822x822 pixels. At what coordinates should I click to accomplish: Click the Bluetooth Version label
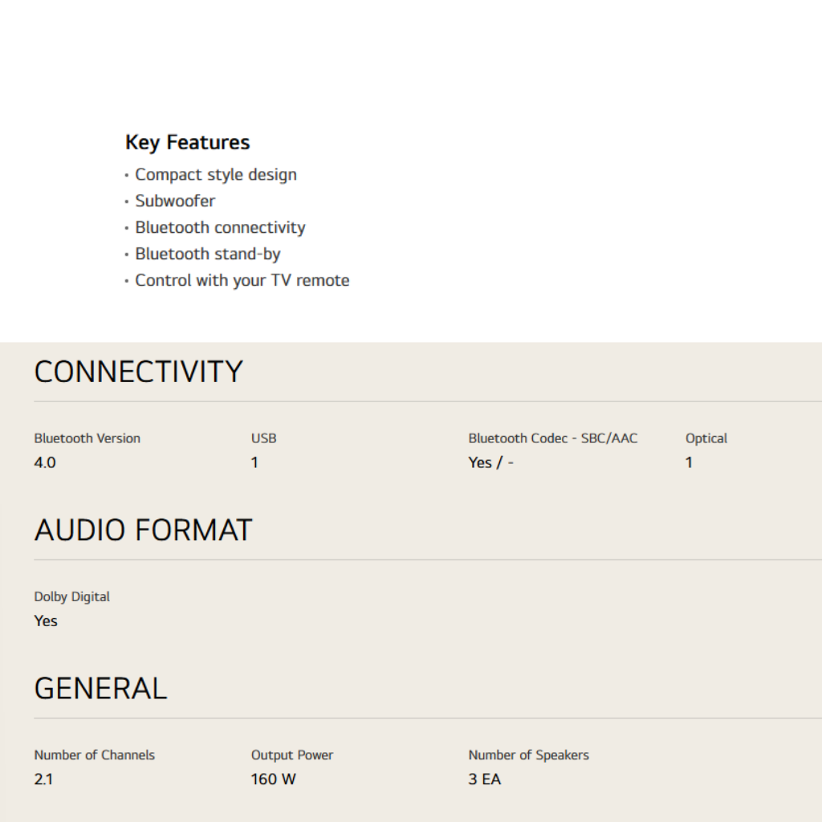click(x=87, y=438)
